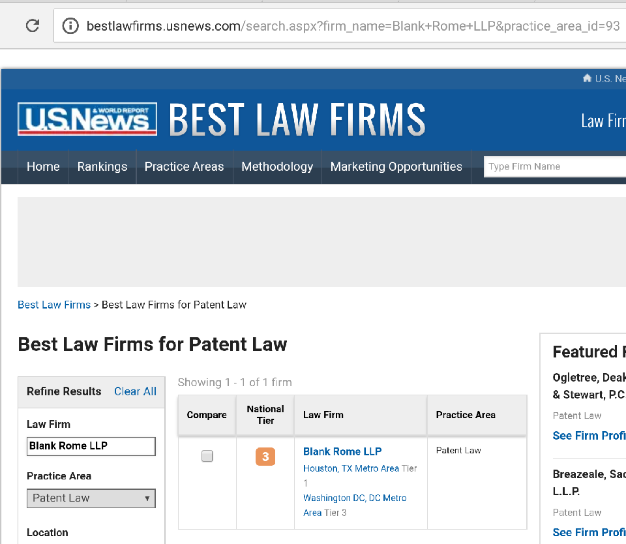Select Methodology in the navigation bar
The width and height of the screenshot is (626, 544).
click(x=277, y=167)
